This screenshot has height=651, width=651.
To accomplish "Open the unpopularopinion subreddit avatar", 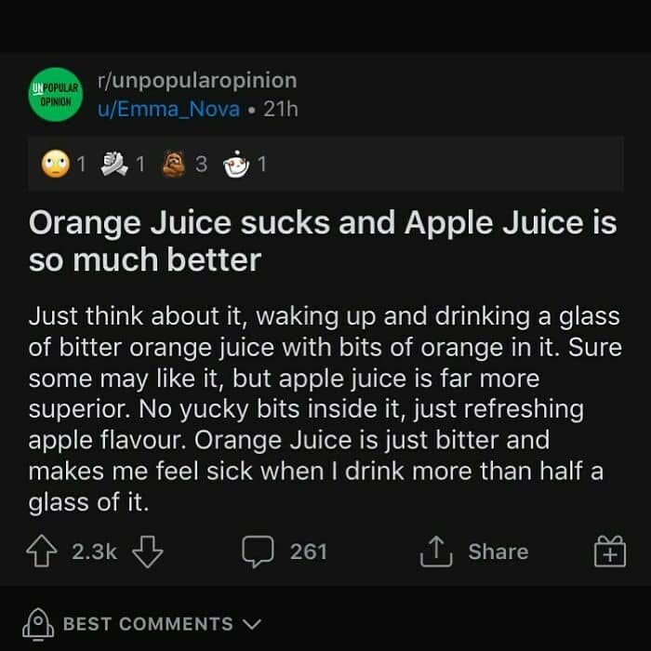I will click(x=55, y=94).
